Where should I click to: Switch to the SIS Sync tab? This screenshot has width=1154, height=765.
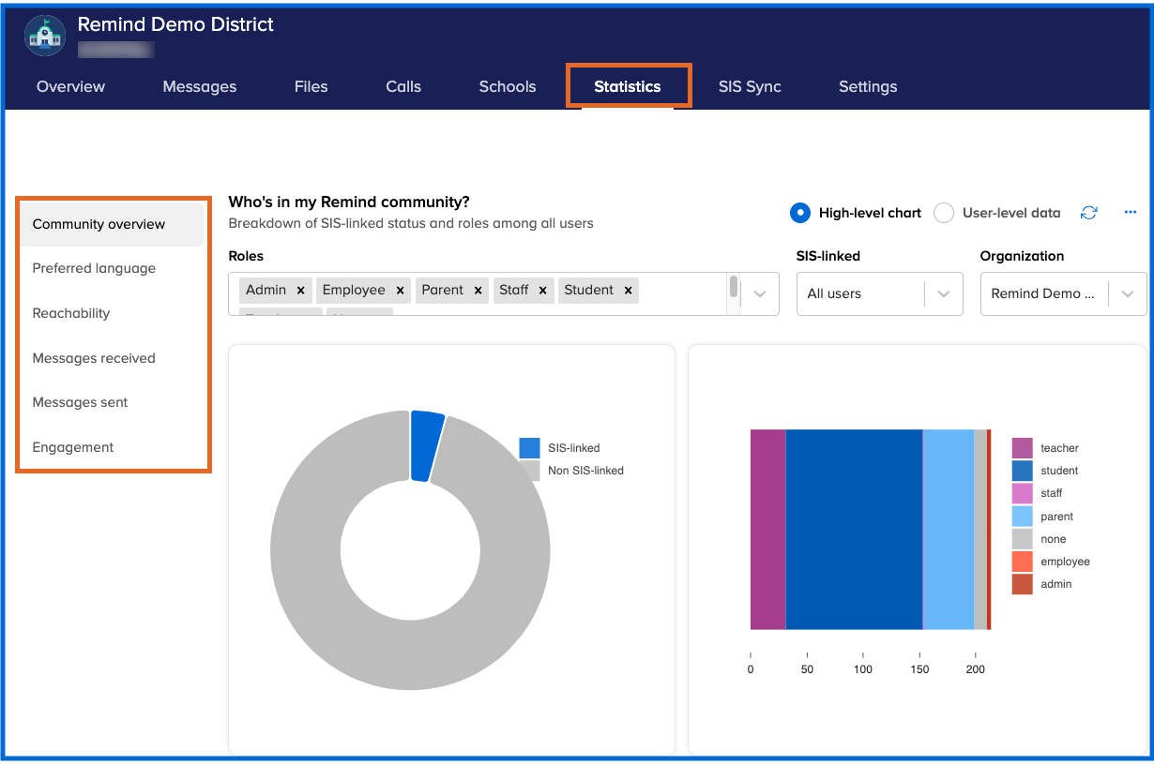750,86
